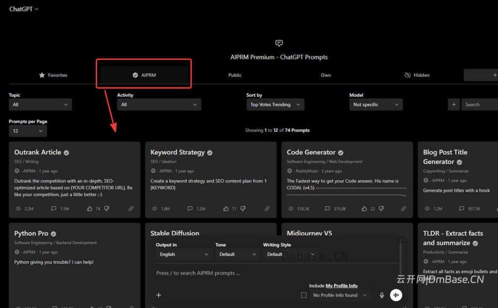The height and width of the screenshot is (308, 498).
Task: Click the Search prompts input field
Action: pos(480,104)
